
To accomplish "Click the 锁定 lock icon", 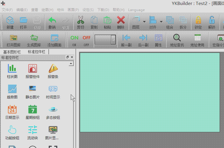I will click(x=198, y=22).
